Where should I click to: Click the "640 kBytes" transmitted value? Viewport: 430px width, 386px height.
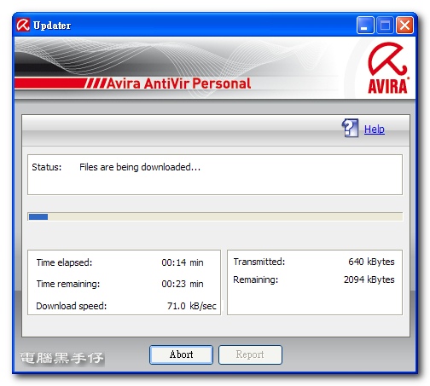[371, 262]
